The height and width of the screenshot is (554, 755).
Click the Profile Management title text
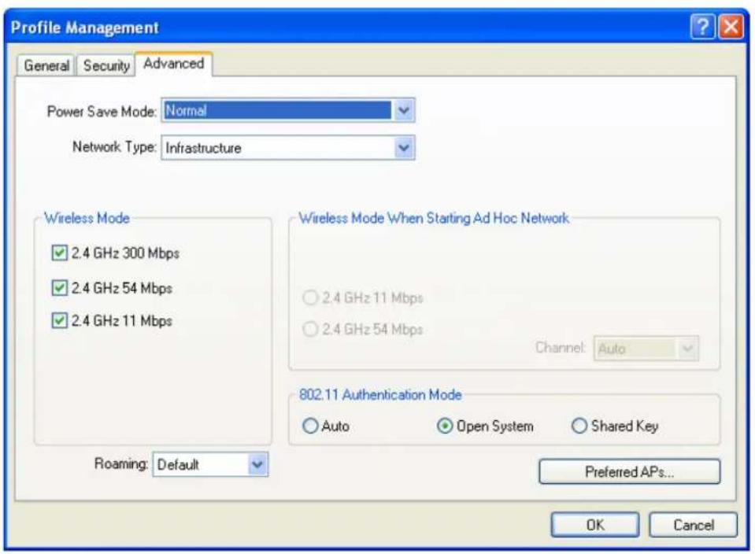85,28
